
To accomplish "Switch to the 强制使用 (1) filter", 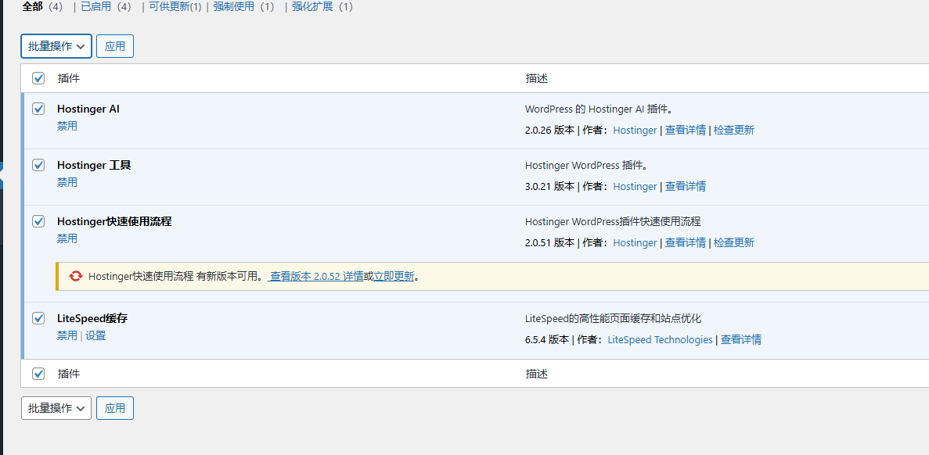I will [244, 7].
